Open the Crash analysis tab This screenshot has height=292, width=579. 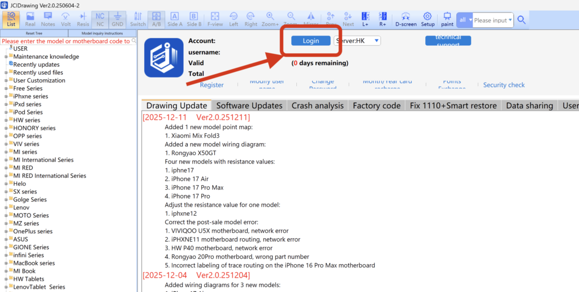click(x=317, y=105)
